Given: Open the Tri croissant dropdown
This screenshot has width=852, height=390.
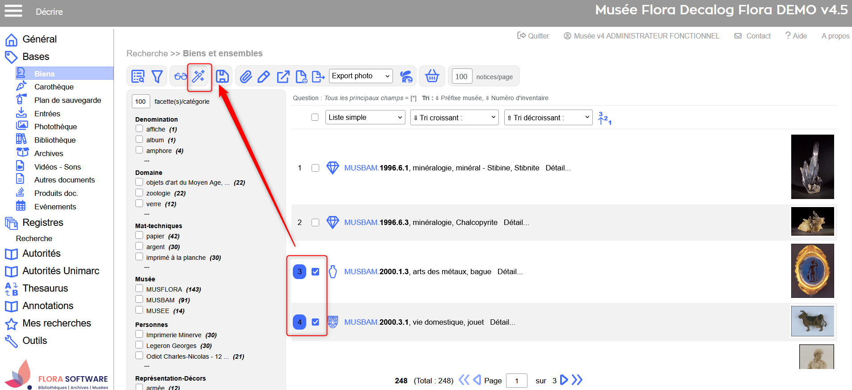Looking at the screenshot, I should point(454,118).
